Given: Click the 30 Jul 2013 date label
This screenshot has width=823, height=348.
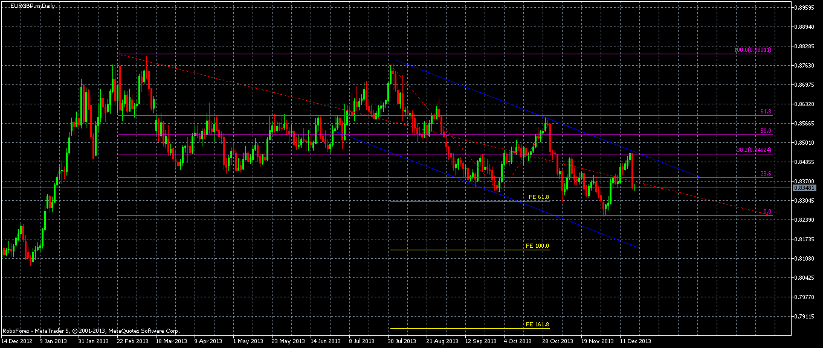Looking at the screenshot, I should (x=402, y=341).
